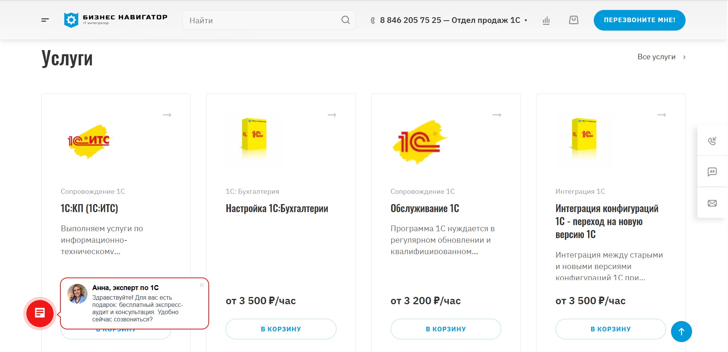Open the red chat widget button

coord(40,313)
